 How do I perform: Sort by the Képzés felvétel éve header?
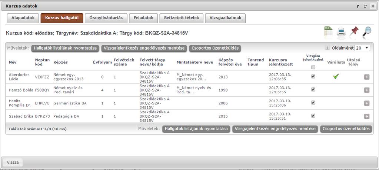[230, 62]
